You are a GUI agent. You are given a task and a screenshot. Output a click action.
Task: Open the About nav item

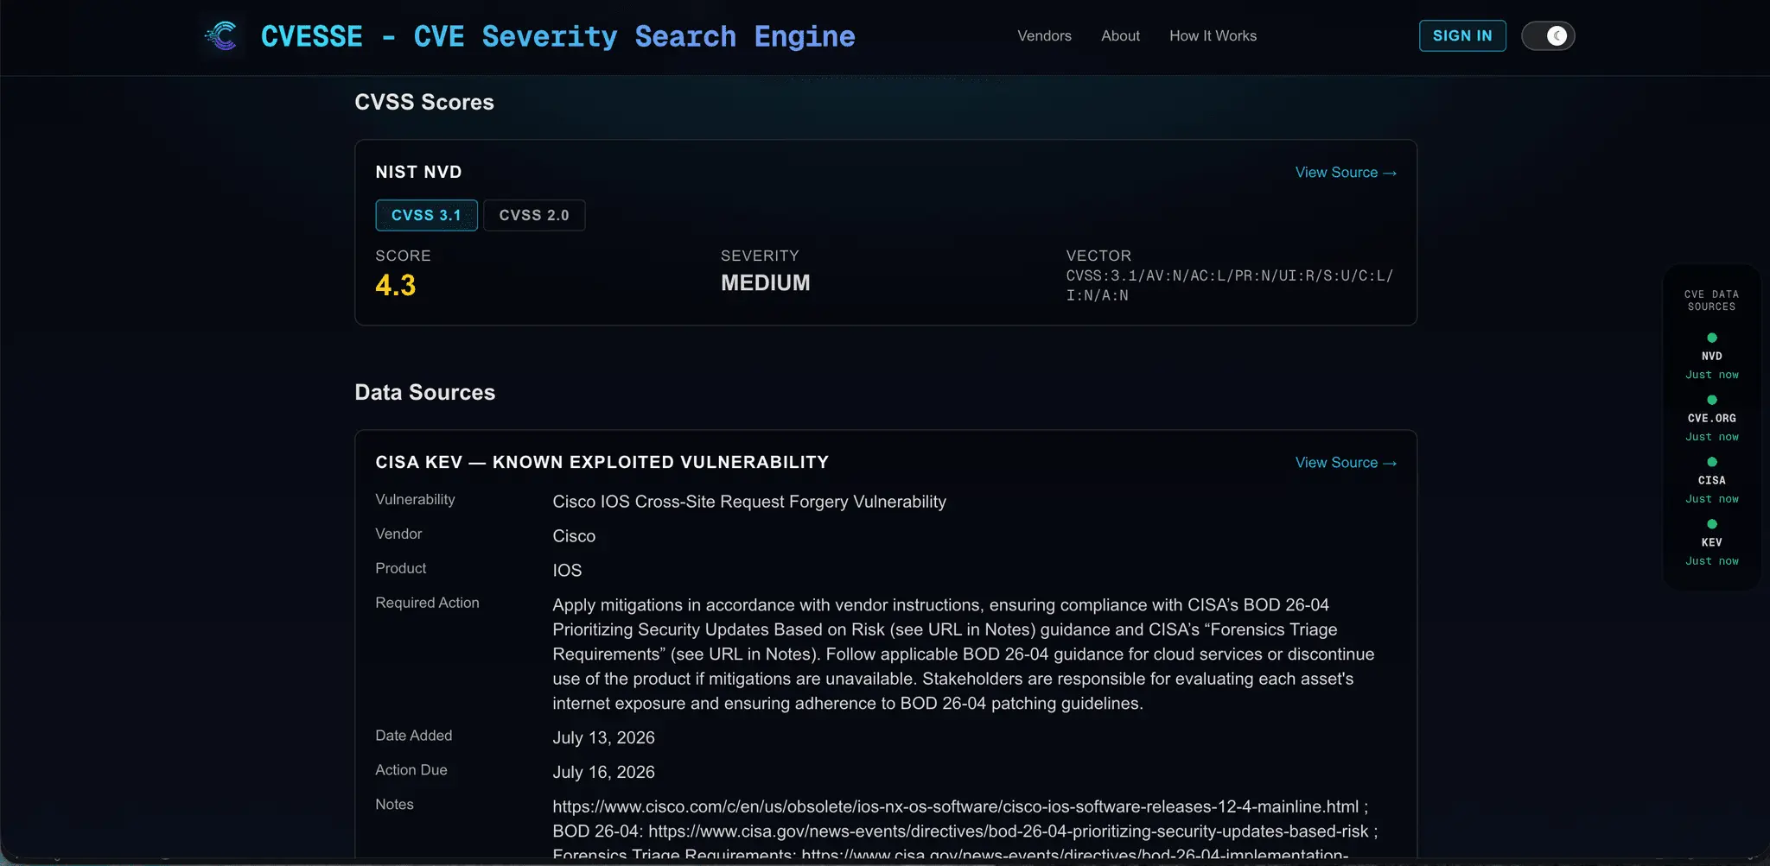(x=1120, y=35)
